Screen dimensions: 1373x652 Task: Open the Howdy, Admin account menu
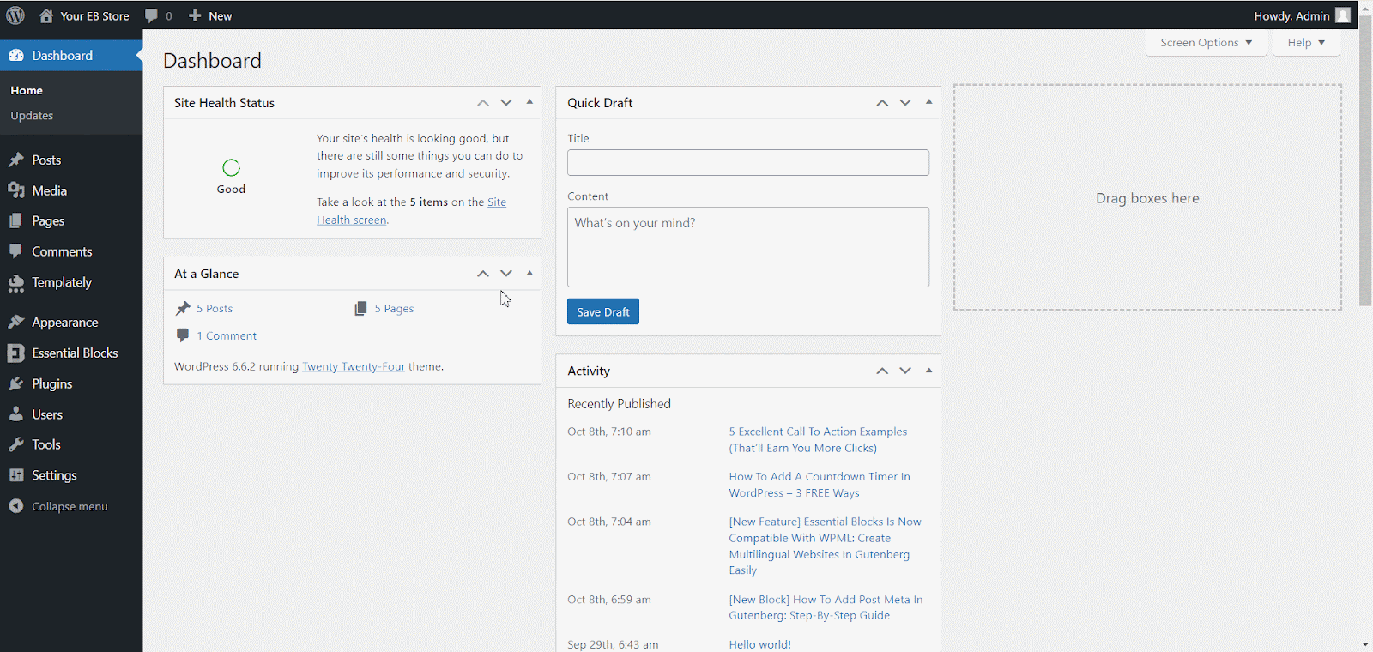[1302, 15]
